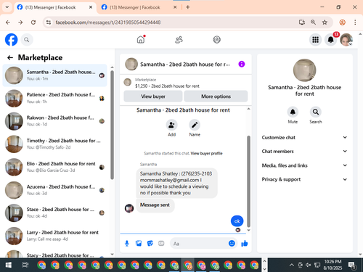This screenshot has height=272, width=363.
Task: Expand the Chat members section
Action: (x=304, y=151)
